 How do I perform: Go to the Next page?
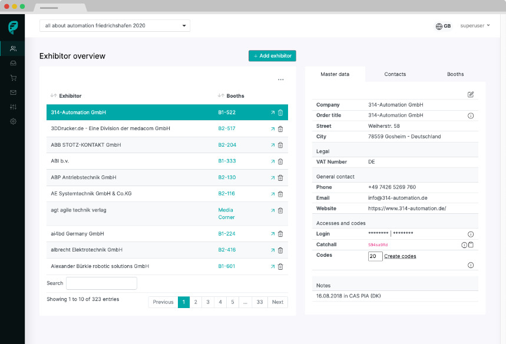click(x=277, y=302)
